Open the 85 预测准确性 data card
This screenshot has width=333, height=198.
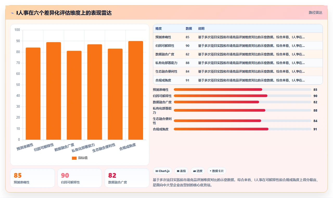33,178
